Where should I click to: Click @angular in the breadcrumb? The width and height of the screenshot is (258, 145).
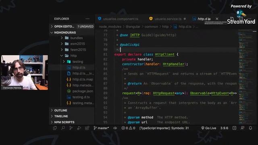click(x=133, y=27)
